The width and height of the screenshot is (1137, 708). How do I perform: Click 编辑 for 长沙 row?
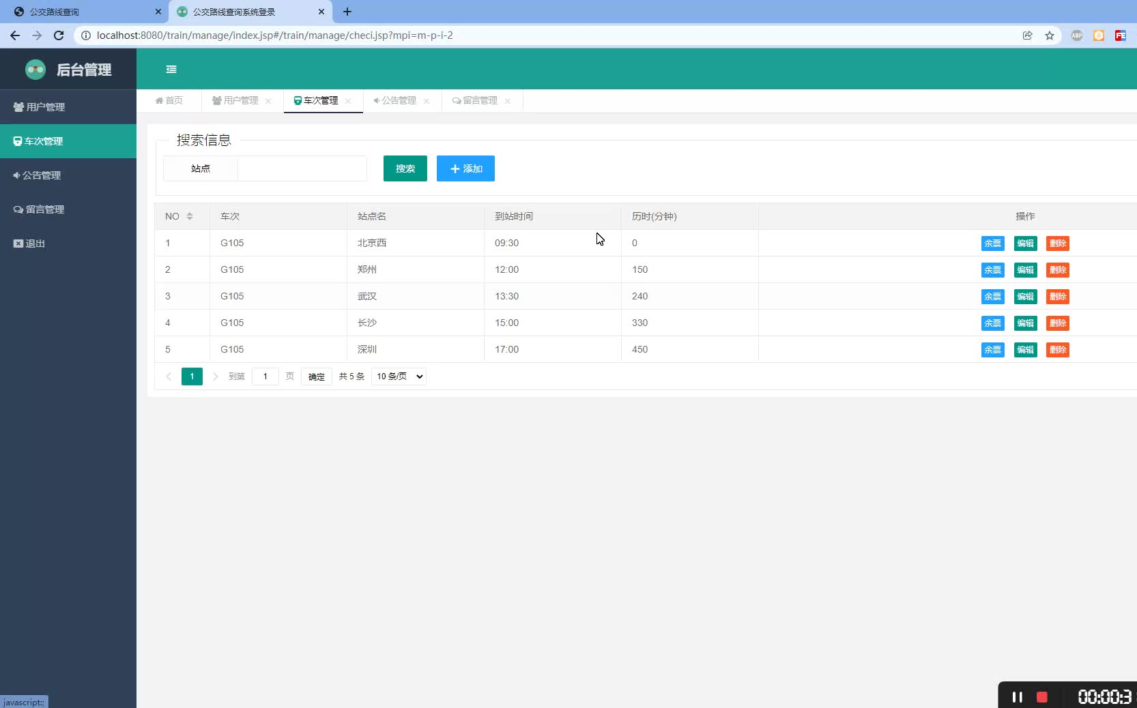[1025, 323]
